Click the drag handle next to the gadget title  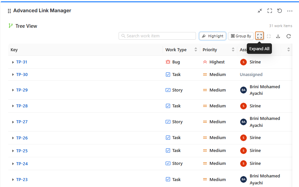point(9,11)
